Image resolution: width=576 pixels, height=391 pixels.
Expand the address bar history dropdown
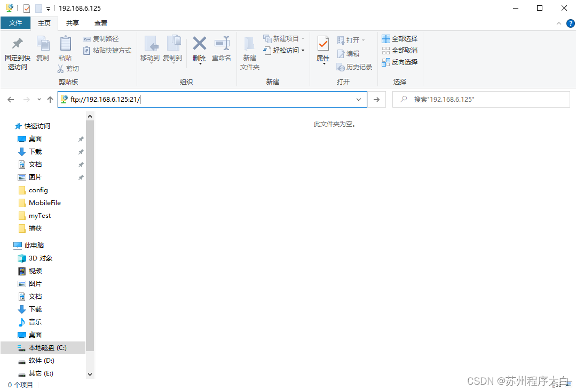click(359, 99)
